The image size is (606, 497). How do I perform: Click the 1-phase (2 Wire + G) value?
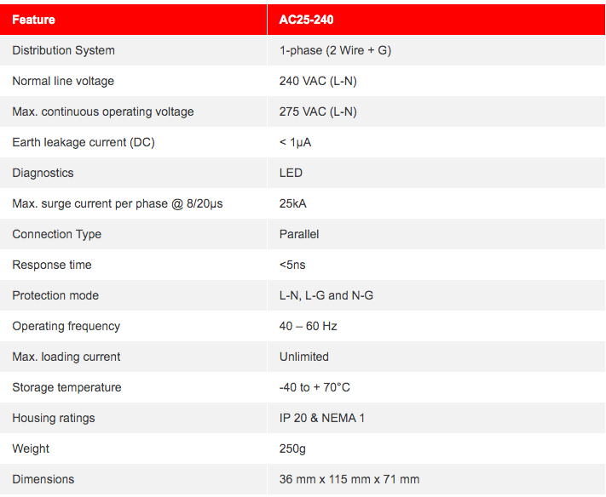(x=335, y=50)
